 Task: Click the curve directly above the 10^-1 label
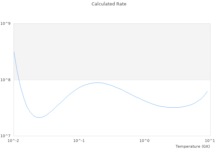(x=79, y=88)
